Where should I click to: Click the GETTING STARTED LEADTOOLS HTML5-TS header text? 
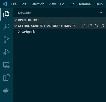coord(47,26)
